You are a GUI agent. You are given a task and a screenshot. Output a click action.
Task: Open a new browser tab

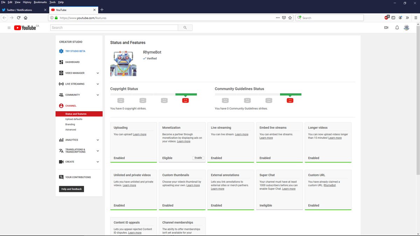tap(102, 10)
